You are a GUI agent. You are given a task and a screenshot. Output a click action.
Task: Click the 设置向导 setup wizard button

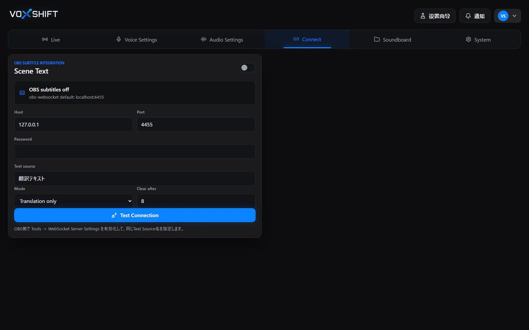click(435, 16)
